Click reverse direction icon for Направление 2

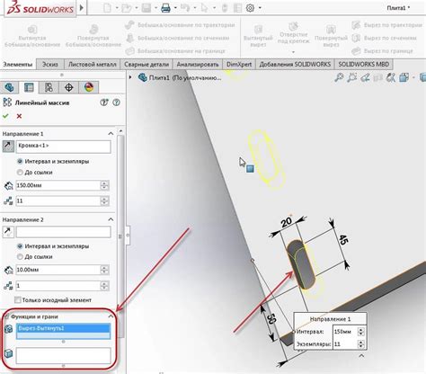coord(8,232)
